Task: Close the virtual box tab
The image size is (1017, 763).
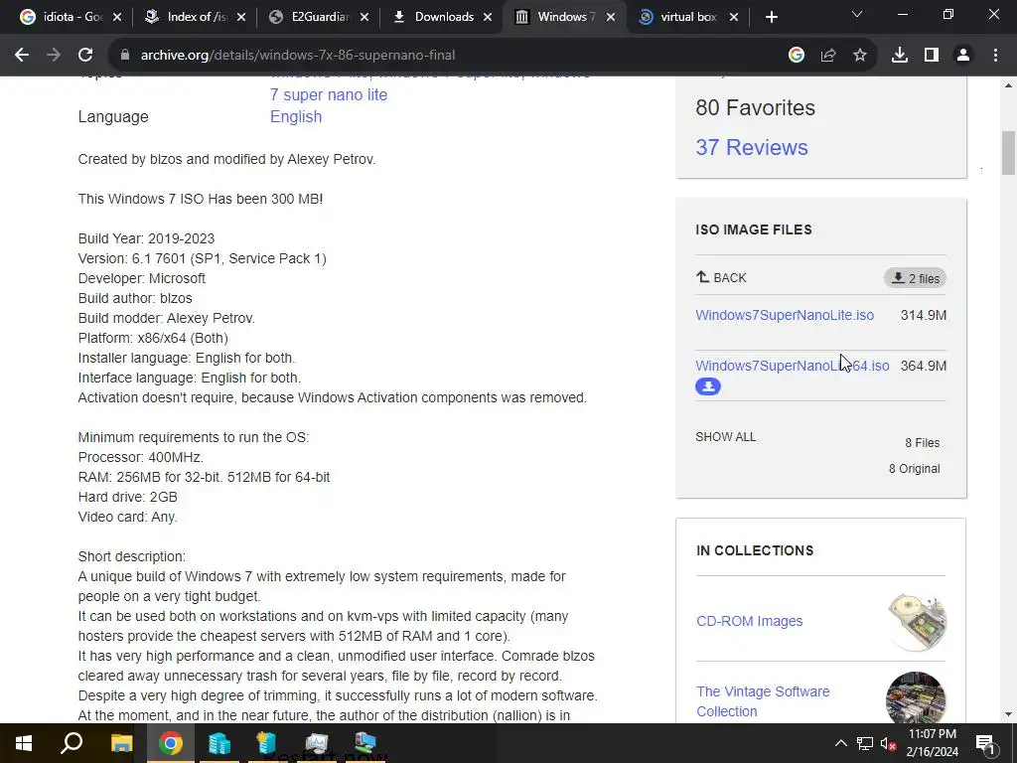Action: coord(734,18)
